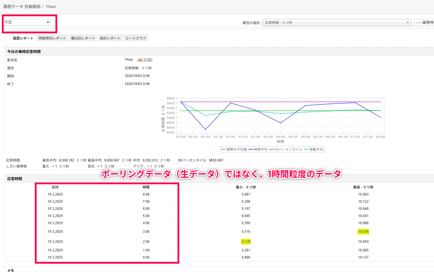Click the minimum value 5,861
434x272 pixels.
click(x=246, y=194)
